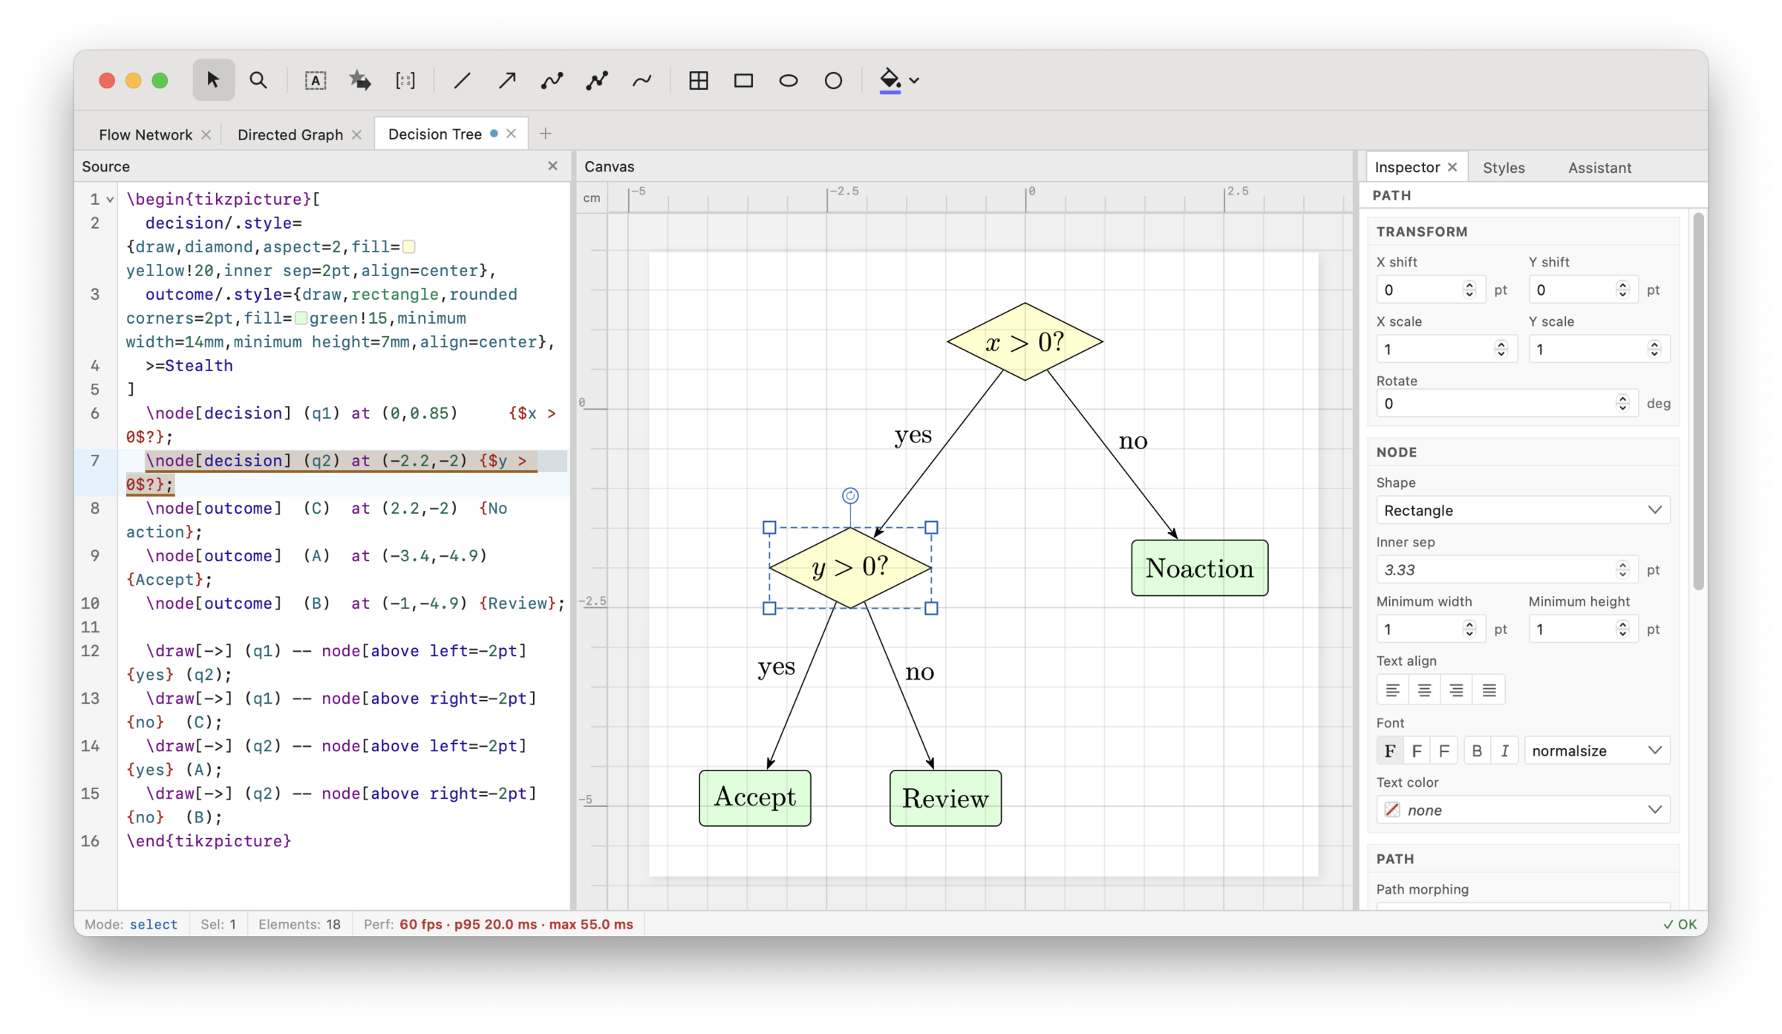Click the Inspector vertical scrollbar
The width and height of the screenshot is (1782, 1034).
pos(1697,401)
